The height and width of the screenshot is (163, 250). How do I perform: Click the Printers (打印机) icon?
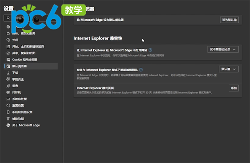coord(8,92)
